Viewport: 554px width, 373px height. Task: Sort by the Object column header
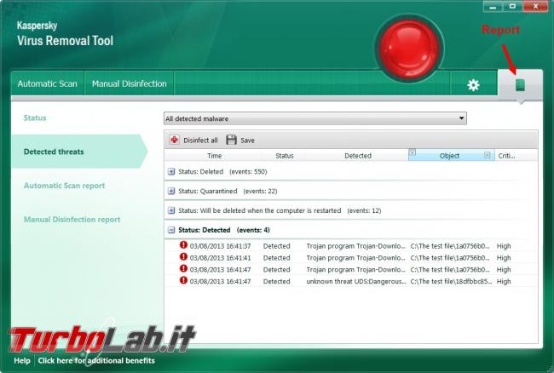pos(449,156)
